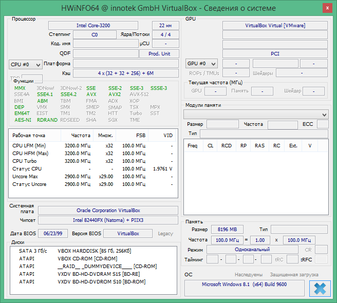Open the CPU #0 selector dropdown

[26, 64]
